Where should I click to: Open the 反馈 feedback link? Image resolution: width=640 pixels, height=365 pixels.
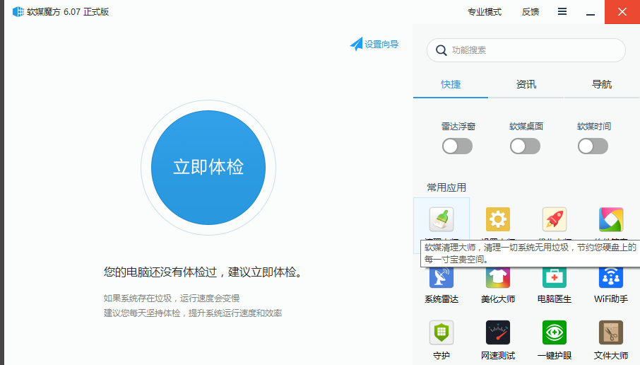[531, 12]
